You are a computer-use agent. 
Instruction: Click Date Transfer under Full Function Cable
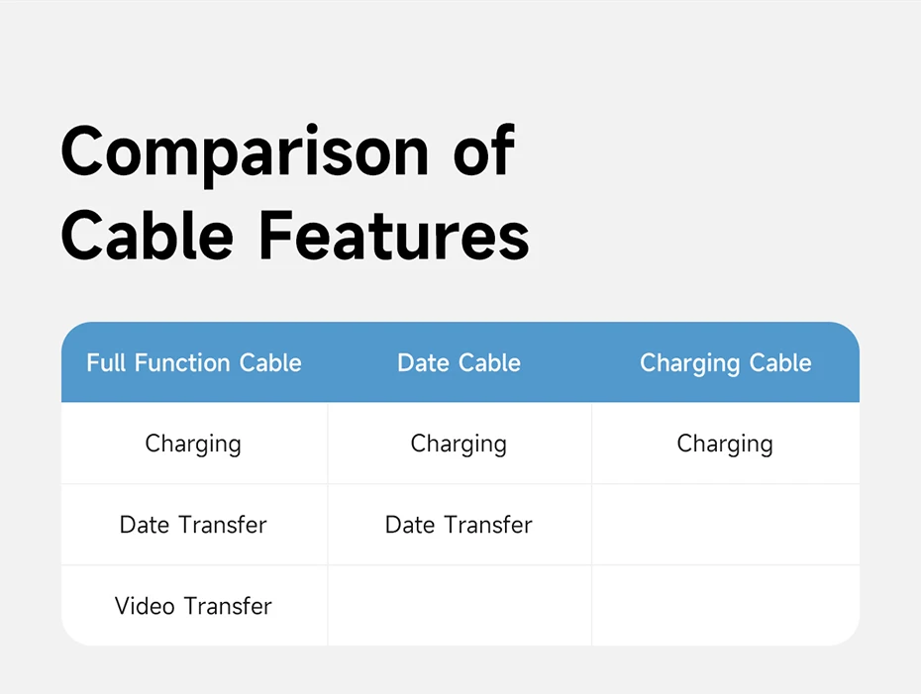click(x=193, y=525)
